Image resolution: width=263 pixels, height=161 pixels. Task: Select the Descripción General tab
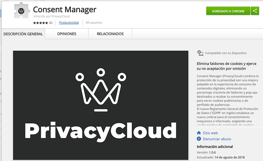point(23,34)
